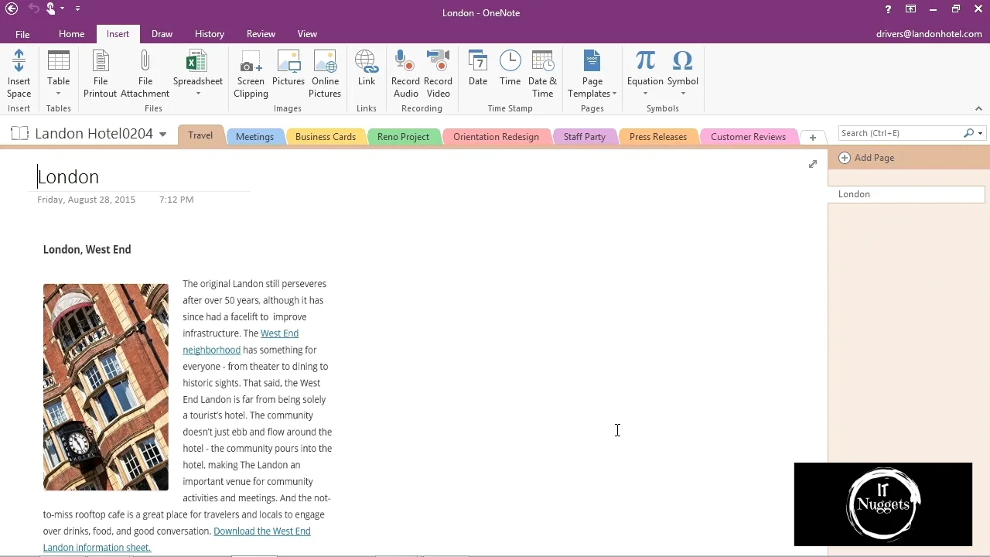The height and width of the screenshot is (557, 990).
Task: Open the Review ribbon tab
Action: pos(261,34)
